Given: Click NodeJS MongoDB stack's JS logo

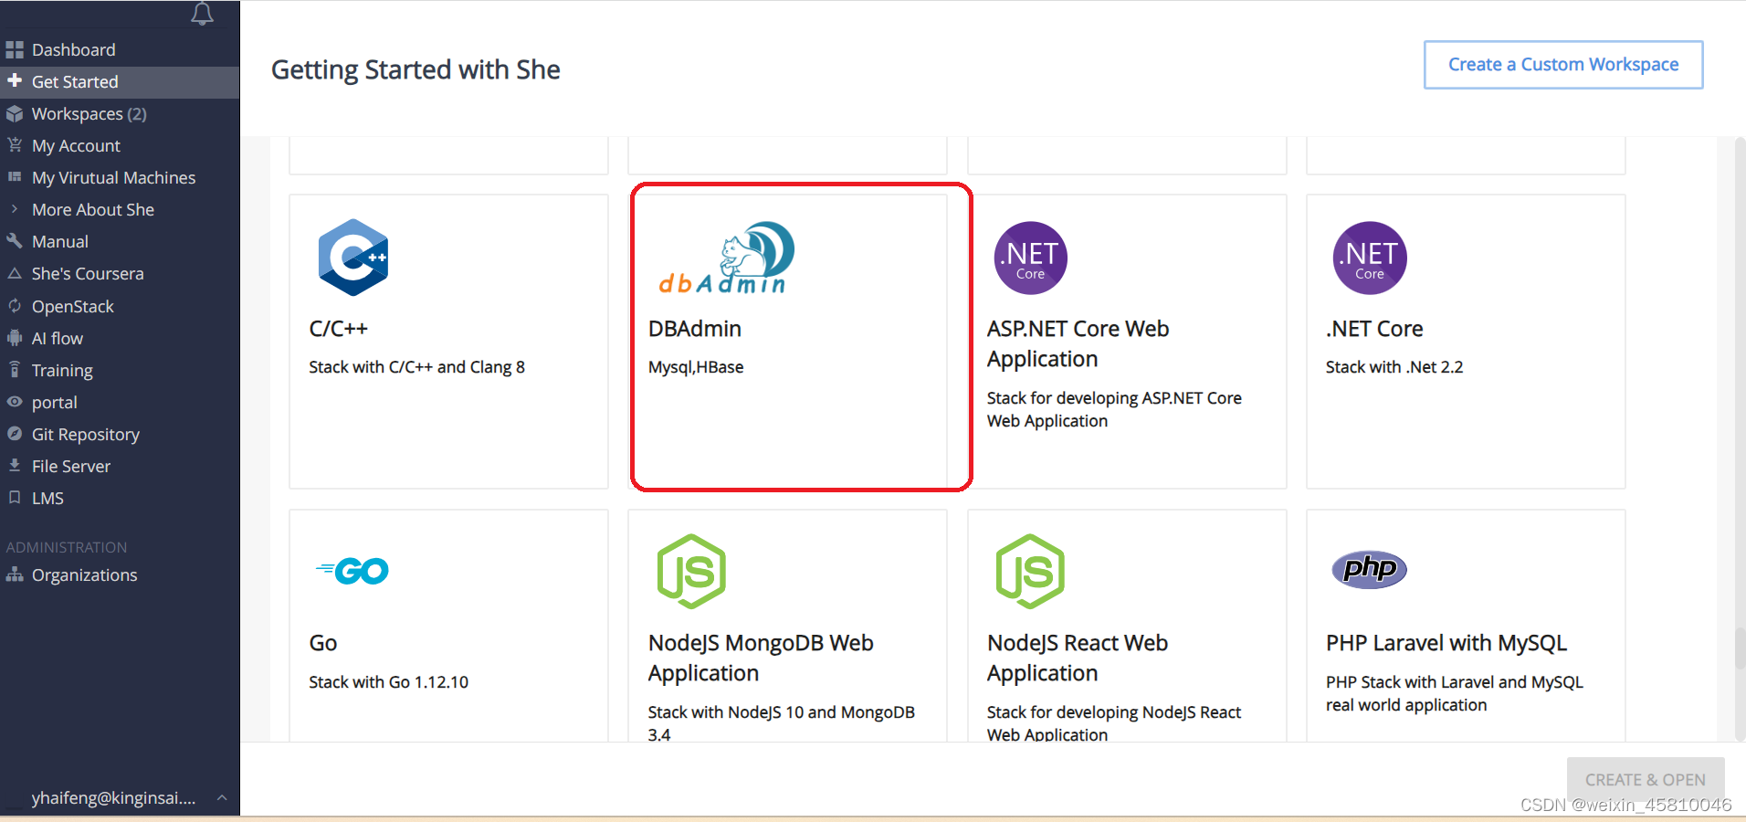Looking at the screenshot, I should pyautogui.click(x=692, y=572).
